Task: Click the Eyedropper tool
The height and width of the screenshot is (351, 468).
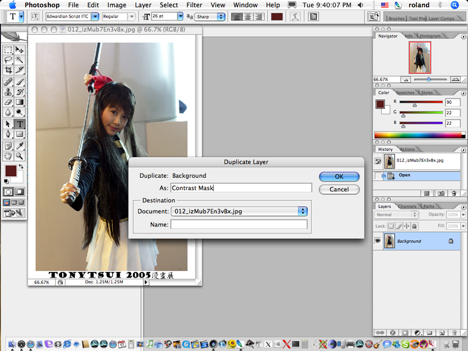Action: tap(20, 146)
